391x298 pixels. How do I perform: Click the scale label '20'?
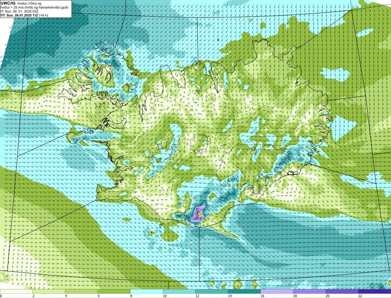(327, 296)
